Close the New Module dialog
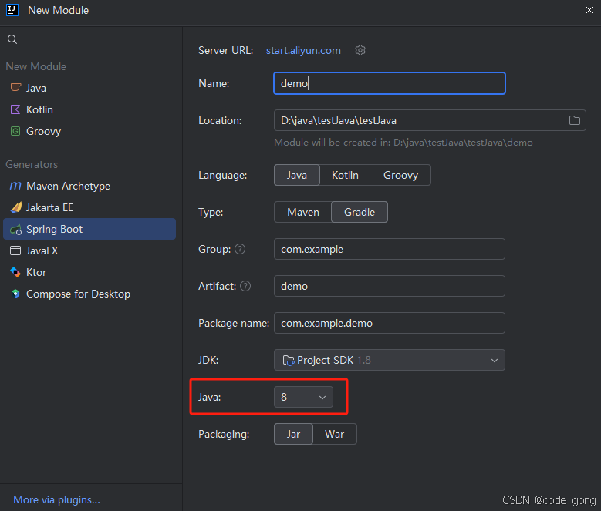601x511 pixels. (x=589, y=10)
